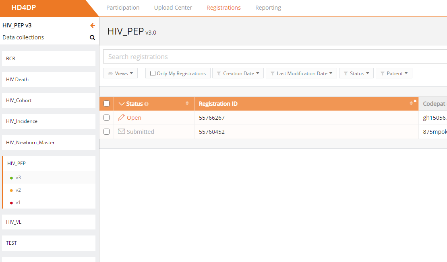Click the info icon beside Status header
This screenshot has height=262, width=447.
coord(146,104)
